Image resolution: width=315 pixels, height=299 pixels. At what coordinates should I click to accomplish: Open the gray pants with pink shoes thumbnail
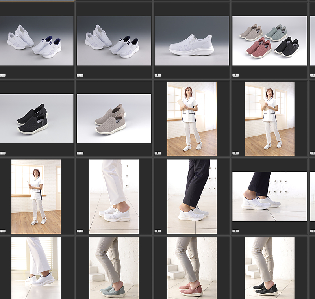192,268
